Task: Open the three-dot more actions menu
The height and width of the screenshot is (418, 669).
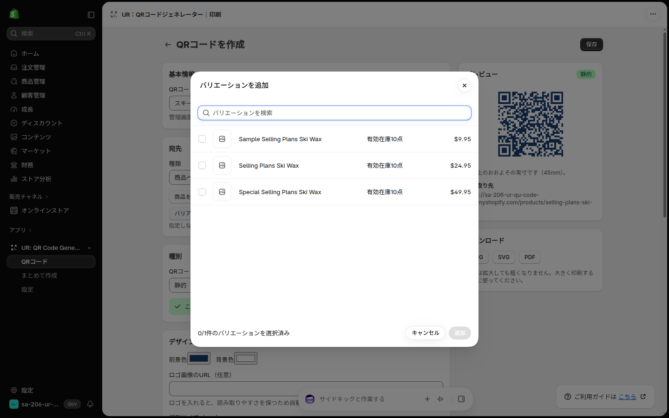Action: click(x=653, y=14)
